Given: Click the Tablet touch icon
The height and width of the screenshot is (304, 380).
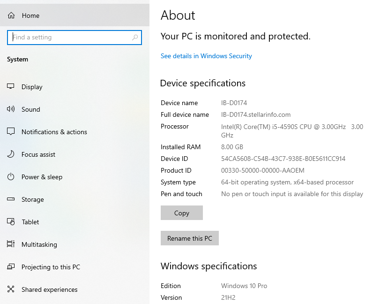Looking at the screenshot, I should click(11, 222).
